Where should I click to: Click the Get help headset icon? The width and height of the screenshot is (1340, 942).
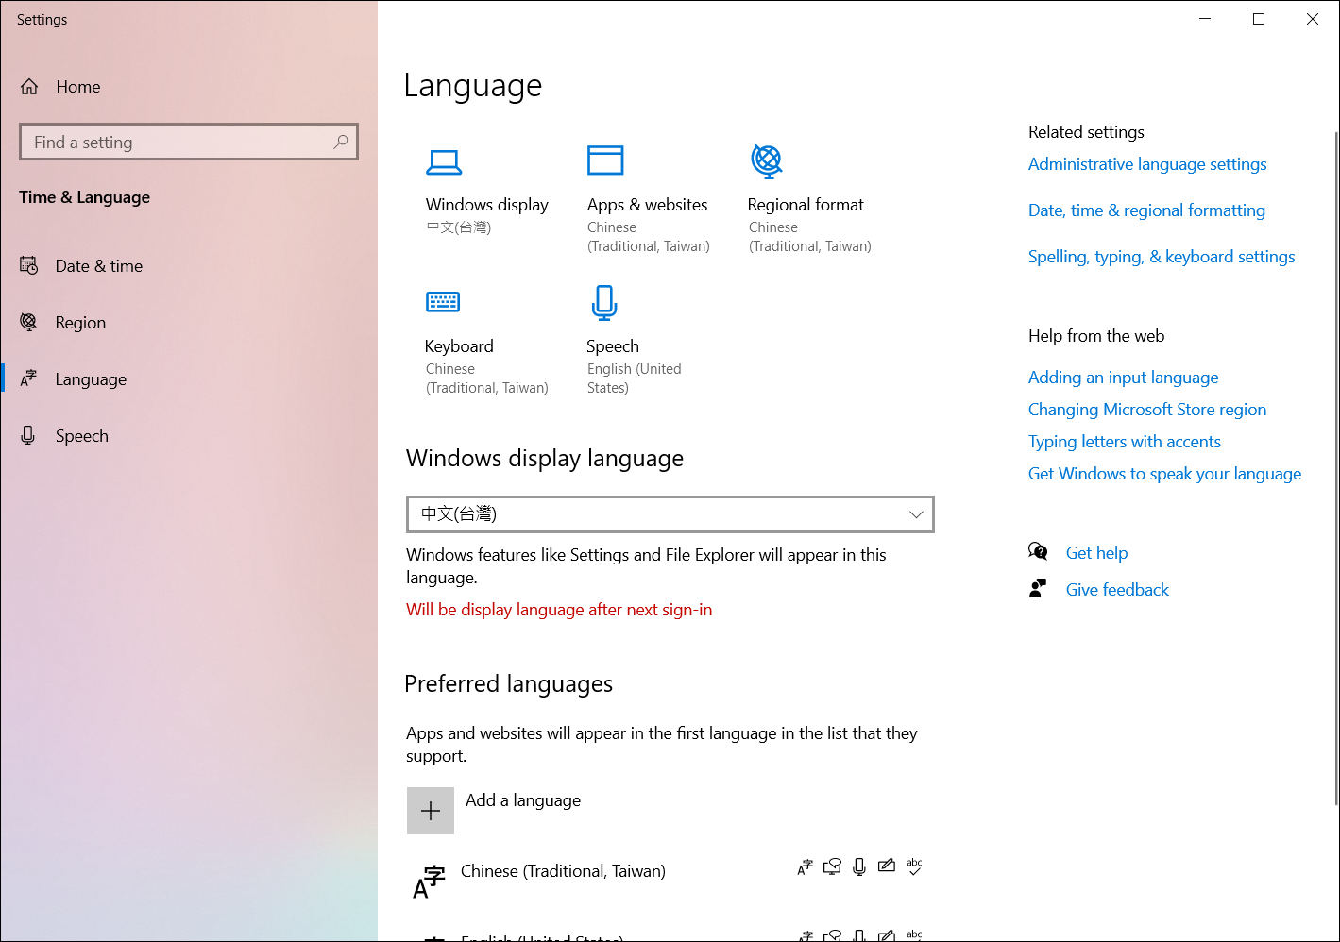pyautogui.click(x=1038, y=551)
